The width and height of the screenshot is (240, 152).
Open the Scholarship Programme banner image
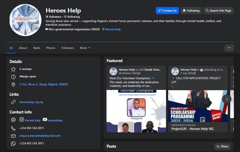(x=198, y=106)
